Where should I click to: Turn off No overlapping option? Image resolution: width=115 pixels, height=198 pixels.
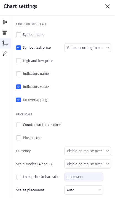tap(18, 100)
